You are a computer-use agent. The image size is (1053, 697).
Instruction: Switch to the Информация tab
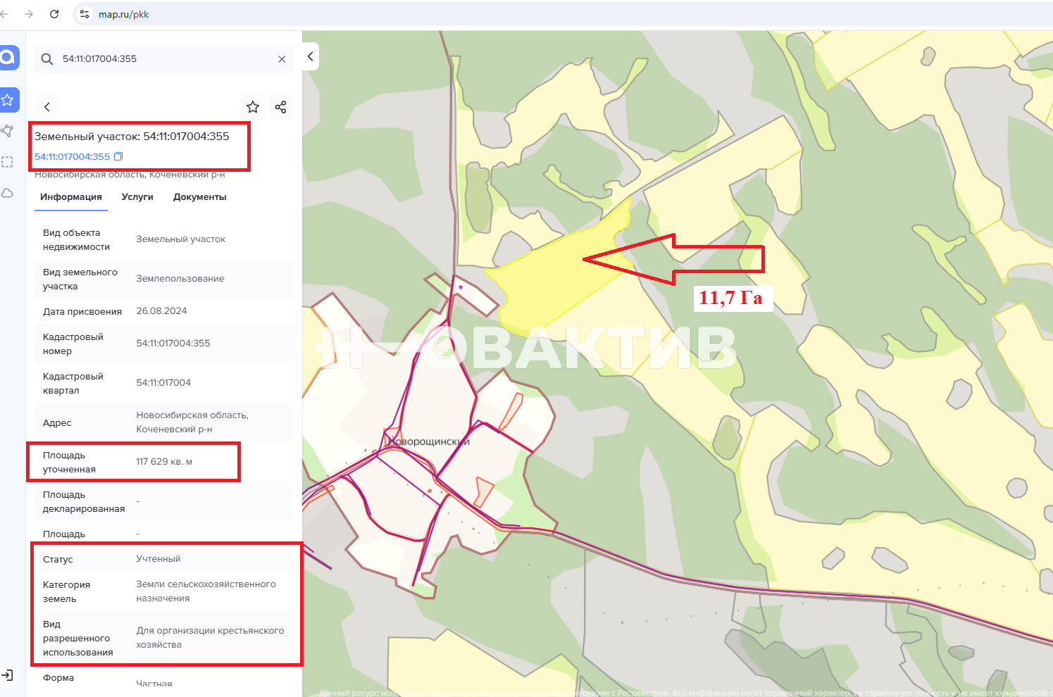click(x=71, y=197)
